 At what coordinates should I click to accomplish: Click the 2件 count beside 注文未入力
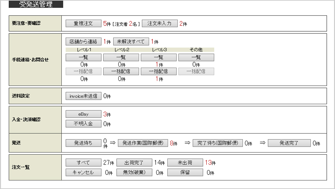[183, 24]
